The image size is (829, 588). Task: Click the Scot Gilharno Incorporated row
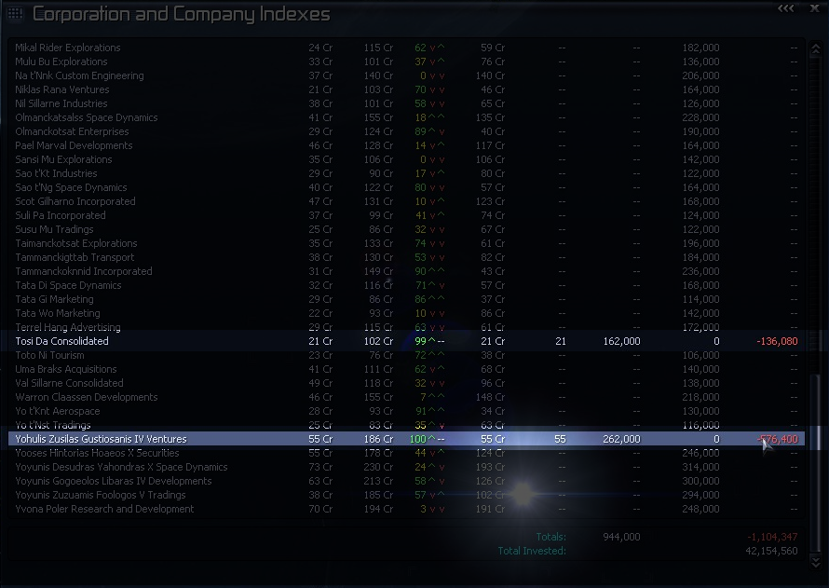(x=75, y=201)
